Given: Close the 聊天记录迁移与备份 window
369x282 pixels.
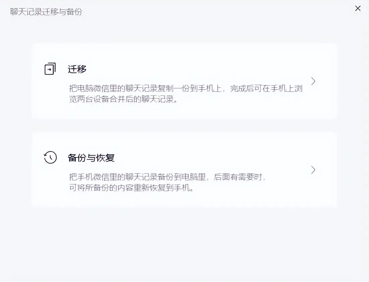Looking at the screenshot, I should (358, 8).
